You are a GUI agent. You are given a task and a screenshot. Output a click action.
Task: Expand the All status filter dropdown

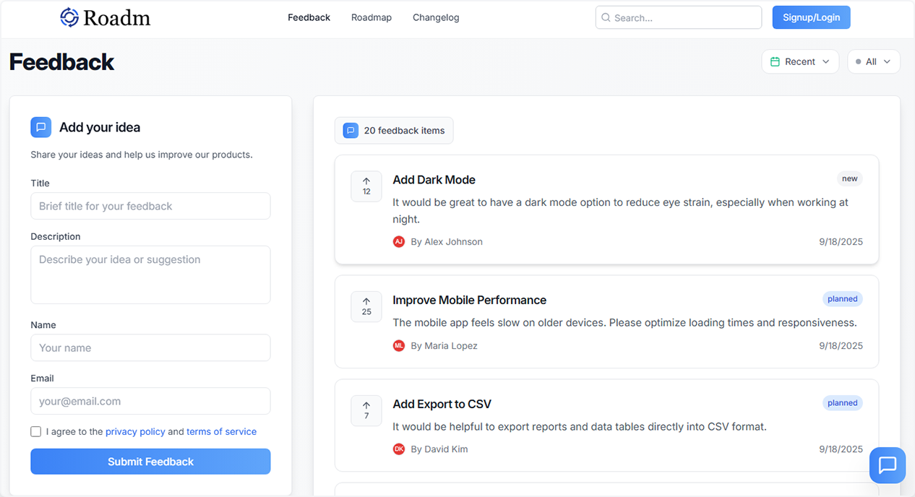[x=873, y=61]
